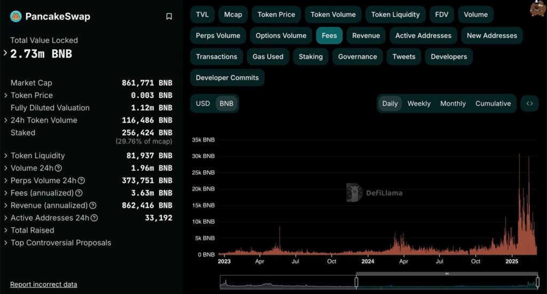The height and width of the screenshot is (294, 547).
Task: Toggle the Perps Volume chart metric
Action: coord(218,36)
